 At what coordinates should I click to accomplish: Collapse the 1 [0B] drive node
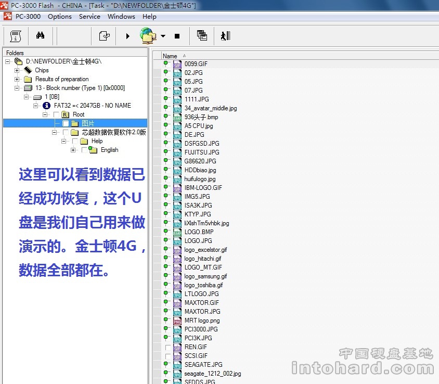click(27, 97)
